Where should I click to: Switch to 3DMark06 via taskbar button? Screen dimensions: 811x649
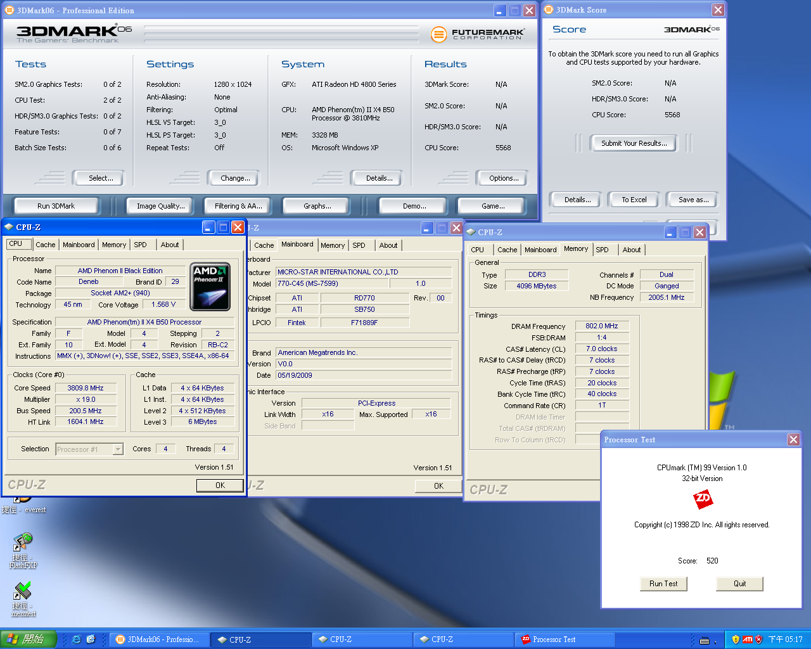(158, 639)
